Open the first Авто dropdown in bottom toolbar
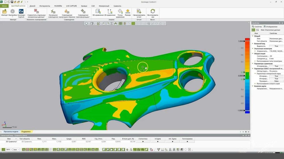 [x=9, y=149]
